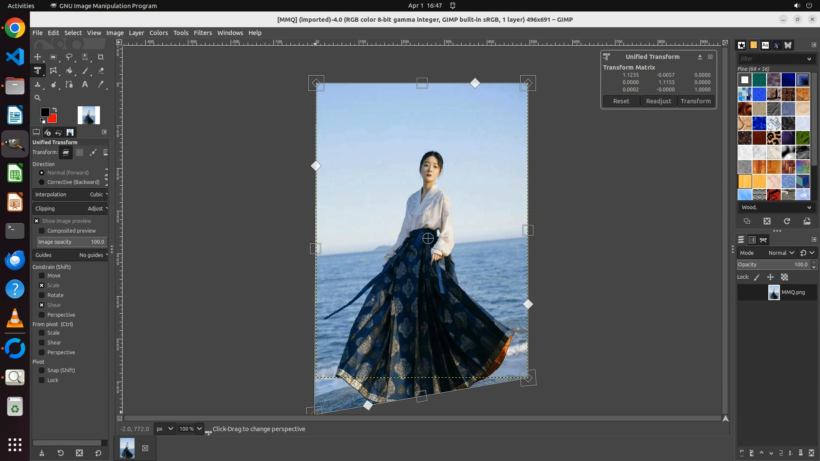Select the Bucket Fill tool
The width and height of the screenshot is (820, 461).
pyautogui.click(x=69, y=71)
